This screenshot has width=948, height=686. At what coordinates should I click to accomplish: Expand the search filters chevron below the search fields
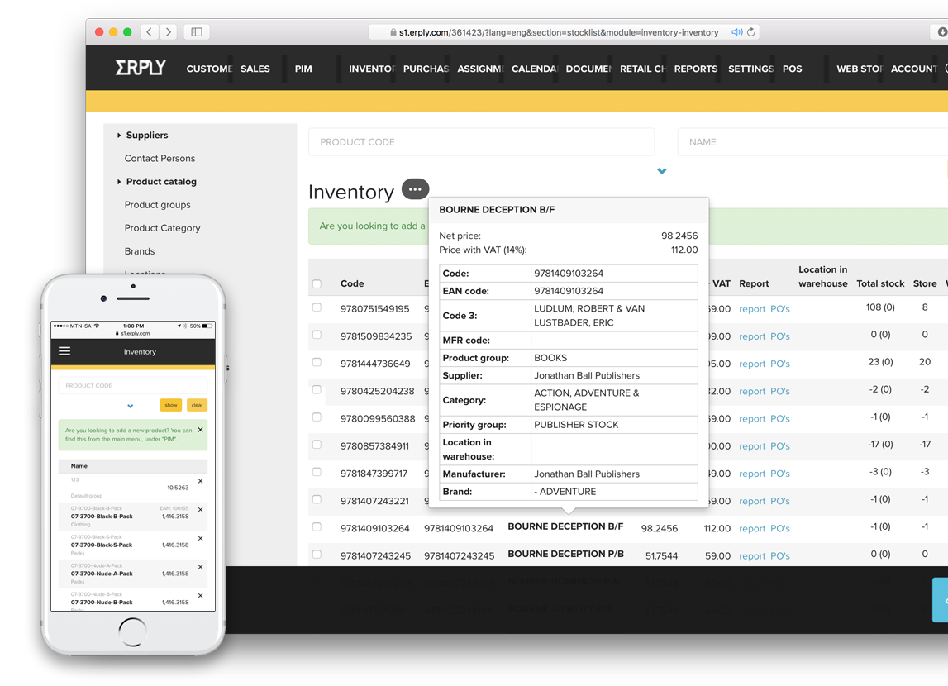click(661, 171)
